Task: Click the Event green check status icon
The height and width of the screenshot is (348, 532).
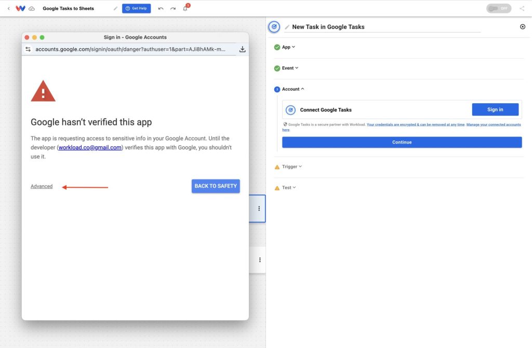Action: click(x=277, y=68)
